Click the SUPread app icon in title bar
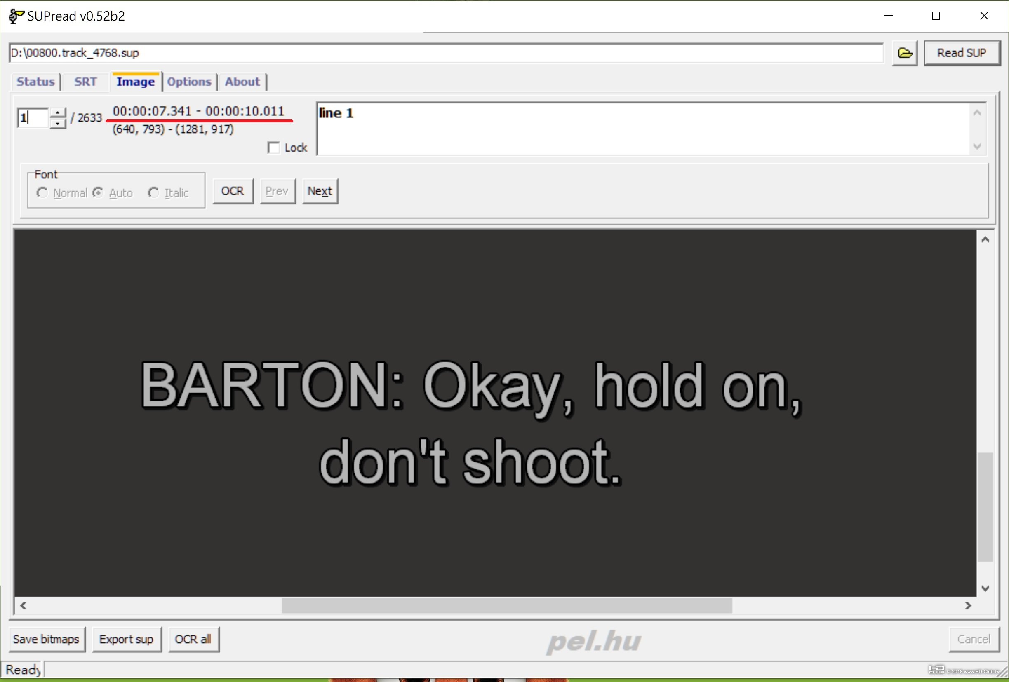This screenshot has height=682, width=1009. pos(16,16)
